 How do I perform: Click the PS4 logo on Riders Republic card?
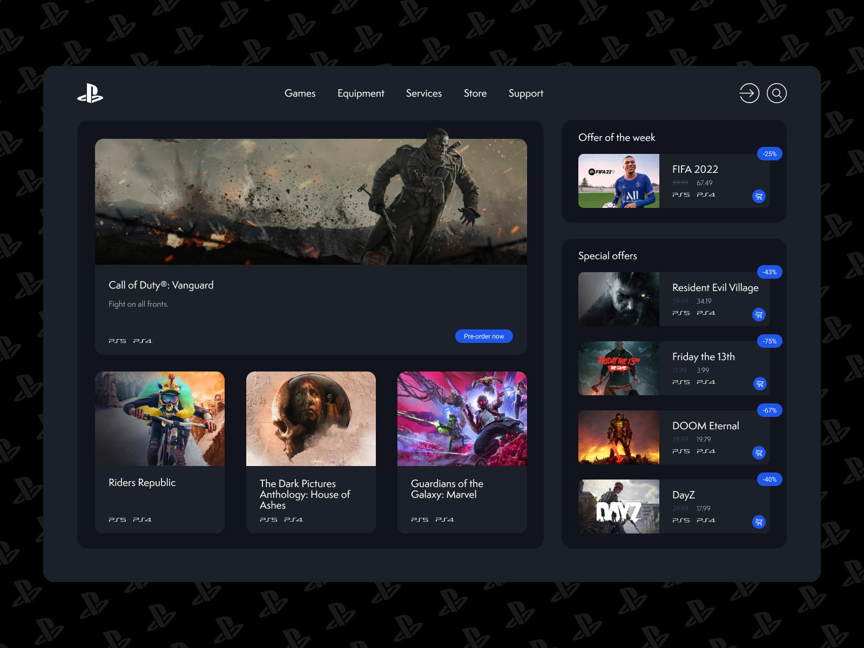tap(143, 519)
